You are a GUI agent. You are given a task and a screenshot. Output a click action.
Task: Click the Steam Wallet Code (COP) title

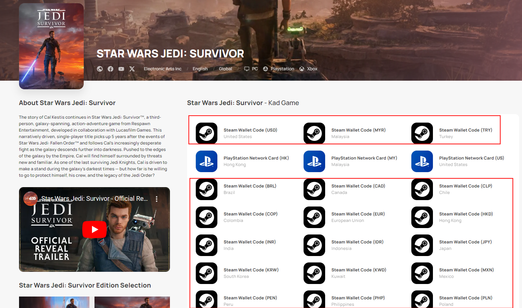click(251, 214)
